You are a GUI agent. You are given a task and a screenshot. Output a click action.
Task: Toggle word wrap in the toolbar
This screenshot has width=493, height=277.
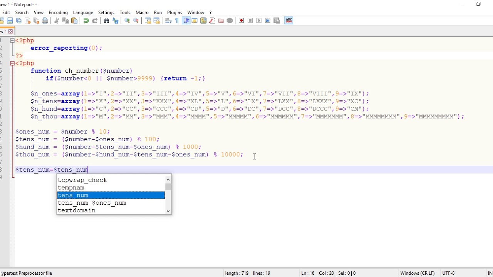coord(168,20)
